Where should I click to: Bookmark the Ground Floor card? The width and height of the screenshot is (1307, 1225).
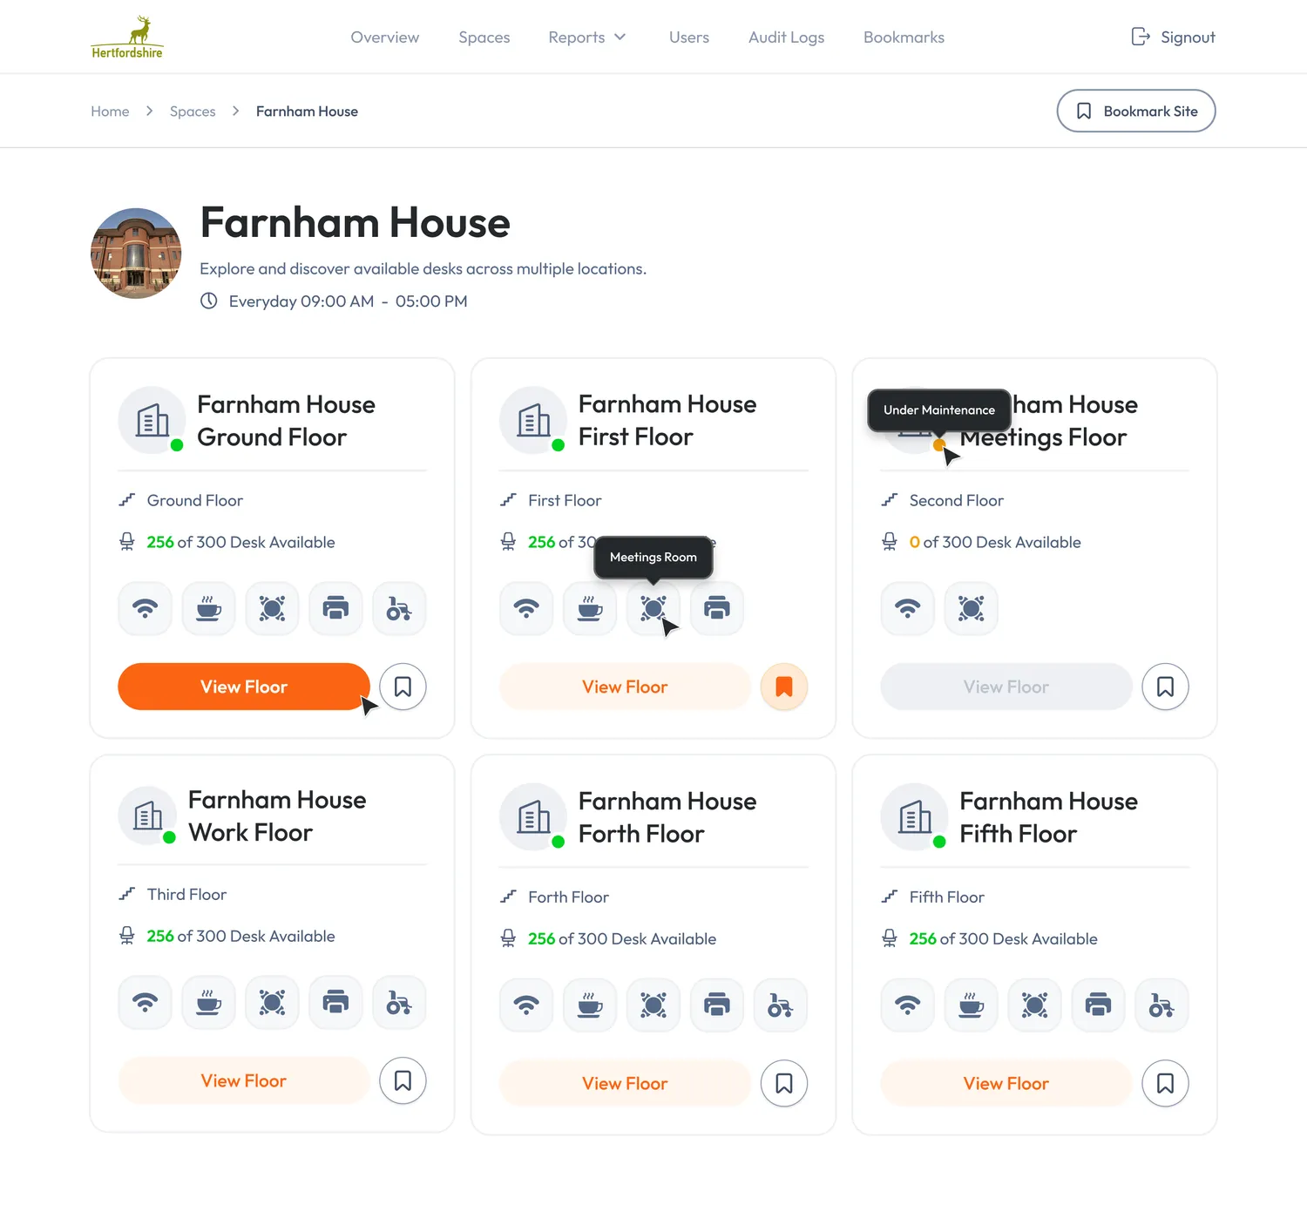click(x=403, y=687)
